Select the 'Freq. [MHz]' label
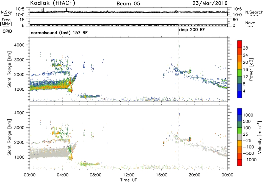The height and width of the screenshot is (182, 263). tap(6, 22)
